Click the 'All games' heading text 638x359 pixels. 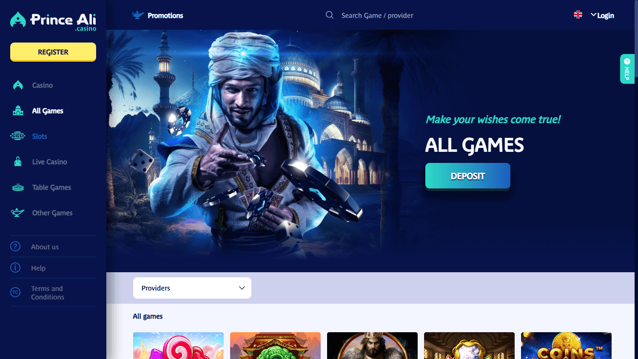click(148, 316)
